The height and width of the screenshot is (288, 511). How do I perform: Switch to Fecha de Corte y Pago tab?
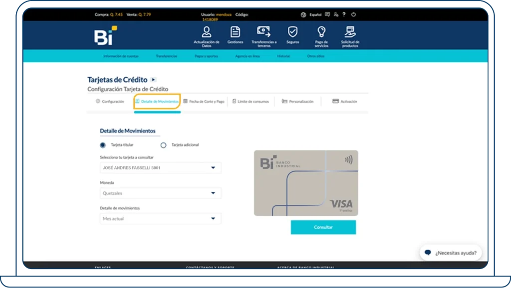tap(204, 102)
